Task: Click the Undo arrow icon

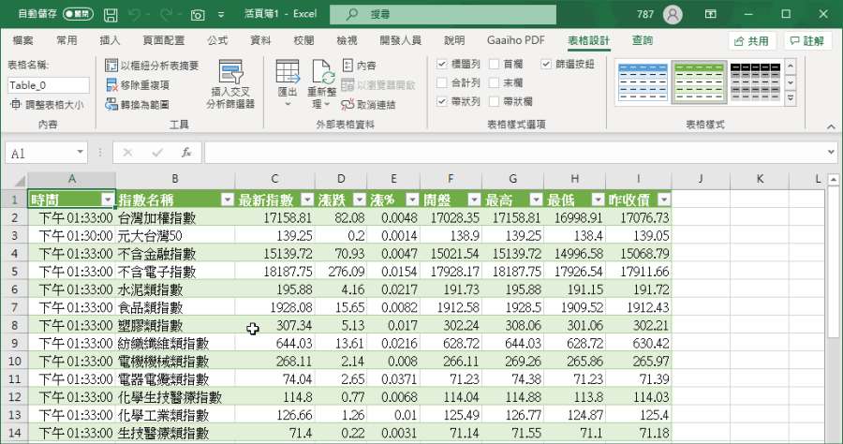Action: coord(134,14)
